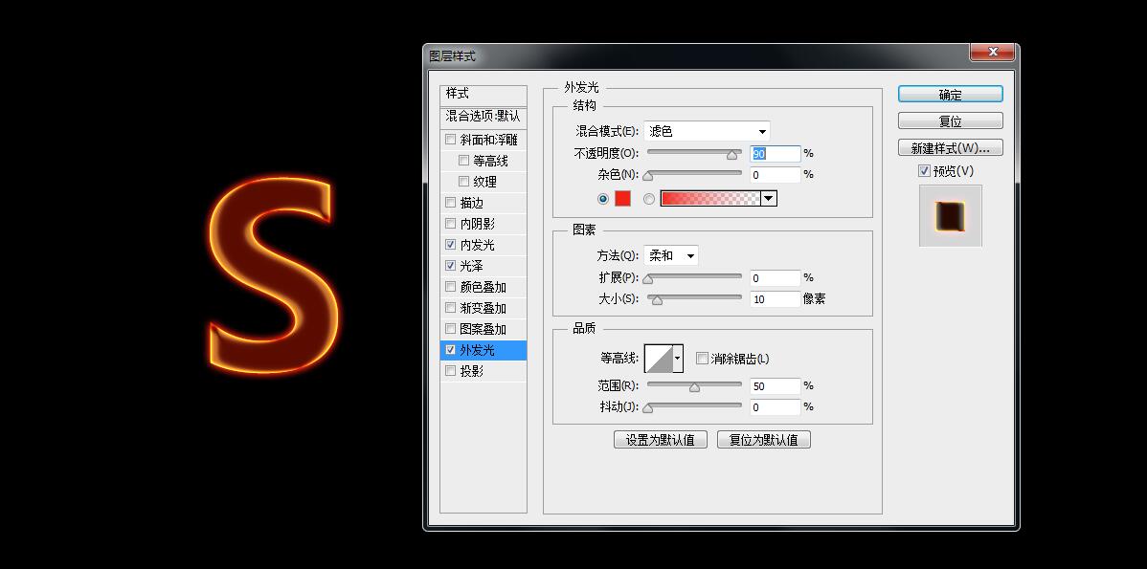Screen dimensions: 1147x569
Task: Click the 复位 button
Action: pyautogui.click(x=950, y=120)
